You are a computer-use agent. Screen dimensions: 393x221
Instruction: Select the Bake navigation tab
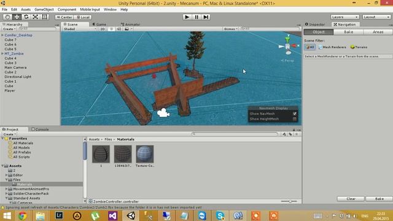tap(348, 32)
